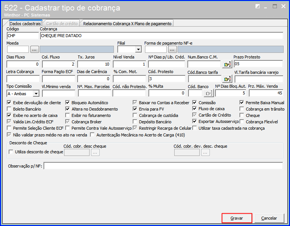290x226 pixels.
Task: Open the Moeda search ellipsis button
Action: (x=34, y=49)
